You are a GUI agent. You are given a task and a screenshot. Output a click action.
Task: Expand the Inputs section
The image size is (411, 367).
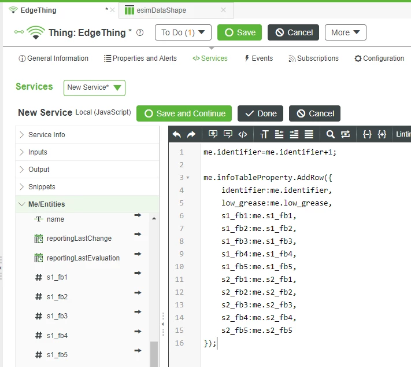[87, 152]
